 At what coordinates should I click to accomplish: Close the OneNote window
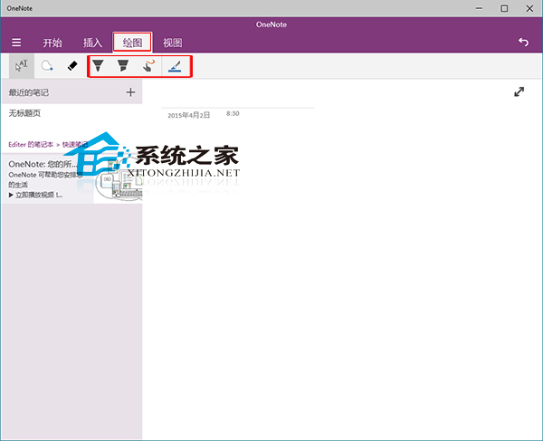529,8
